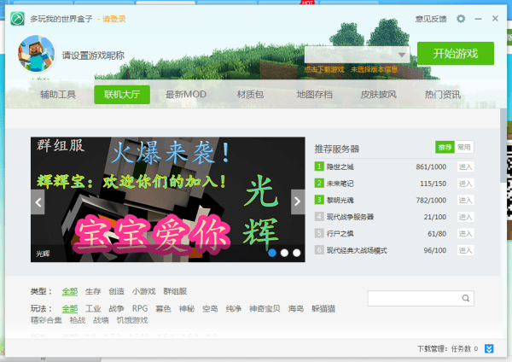Click the green pickaxe app logo
The image size is (512, 362).
(17, 19)
